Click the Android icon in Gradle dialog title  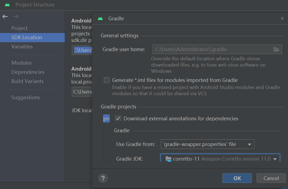101,19
